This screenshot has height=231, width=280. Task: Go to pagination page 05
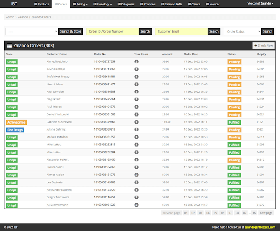click(215, 213)
